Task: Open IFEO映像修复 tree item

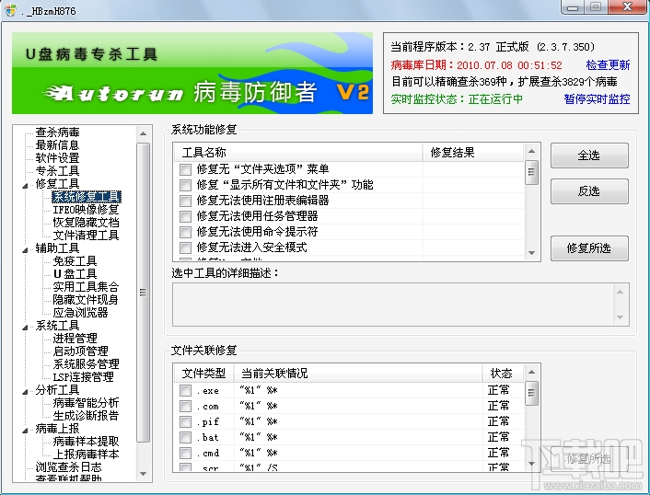Action: tap(86, 209)
